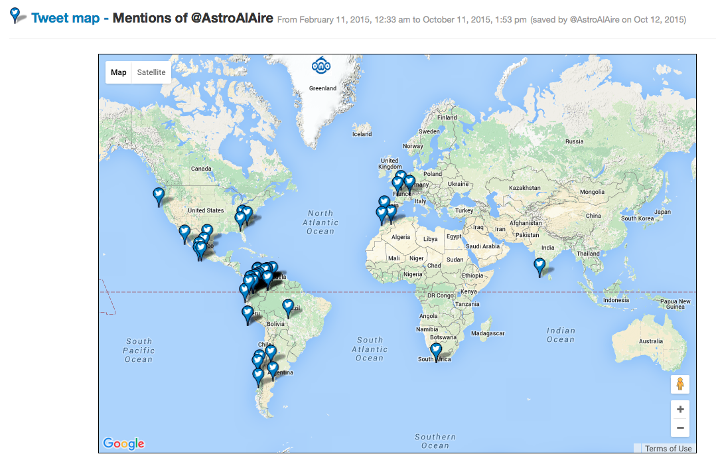The width and height of the screenshot is (716, 466).
Task: Zoom in with the plus button
Action: 680,410
